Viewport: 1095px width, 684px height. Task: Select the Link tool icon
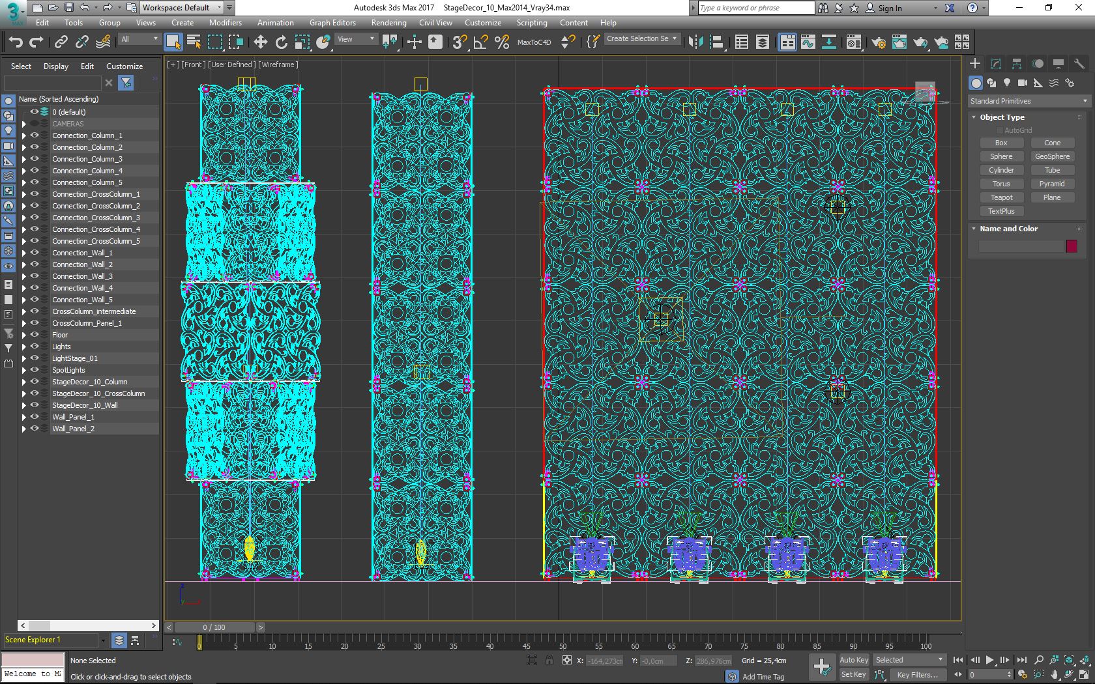click(61, 42)
